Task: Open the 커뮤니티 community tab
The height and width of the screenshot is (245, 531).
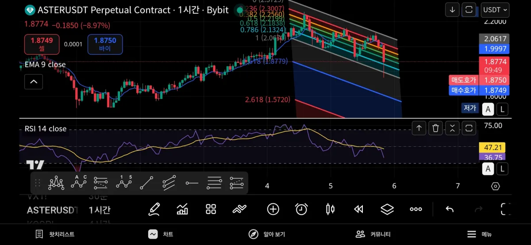Action: coord(373,234)
